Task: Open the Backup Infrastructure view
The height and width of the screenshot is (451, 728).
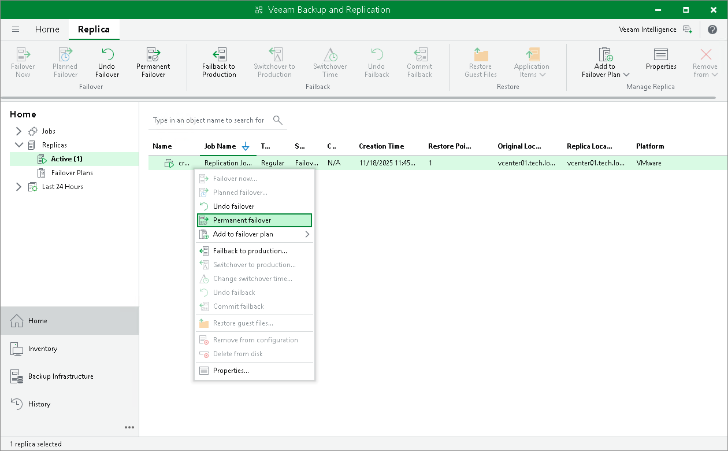Action: point(61,376)
